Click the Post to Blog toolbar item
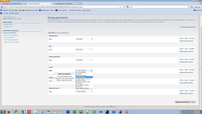This screenshot has height=114, width=202. point(14,13)
